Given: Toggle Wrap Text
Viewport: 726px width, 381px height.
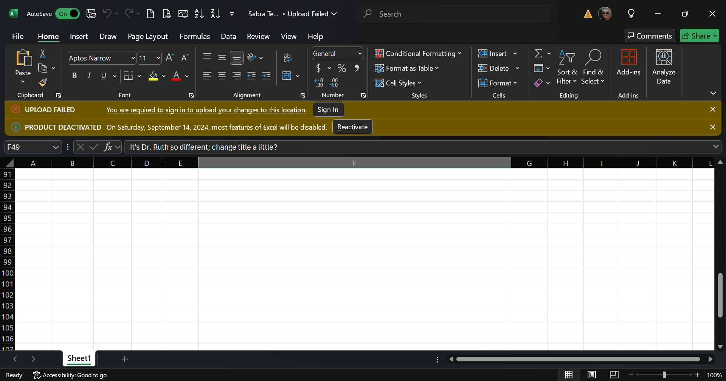Looking at the screenshot, I should pos(287,57).
